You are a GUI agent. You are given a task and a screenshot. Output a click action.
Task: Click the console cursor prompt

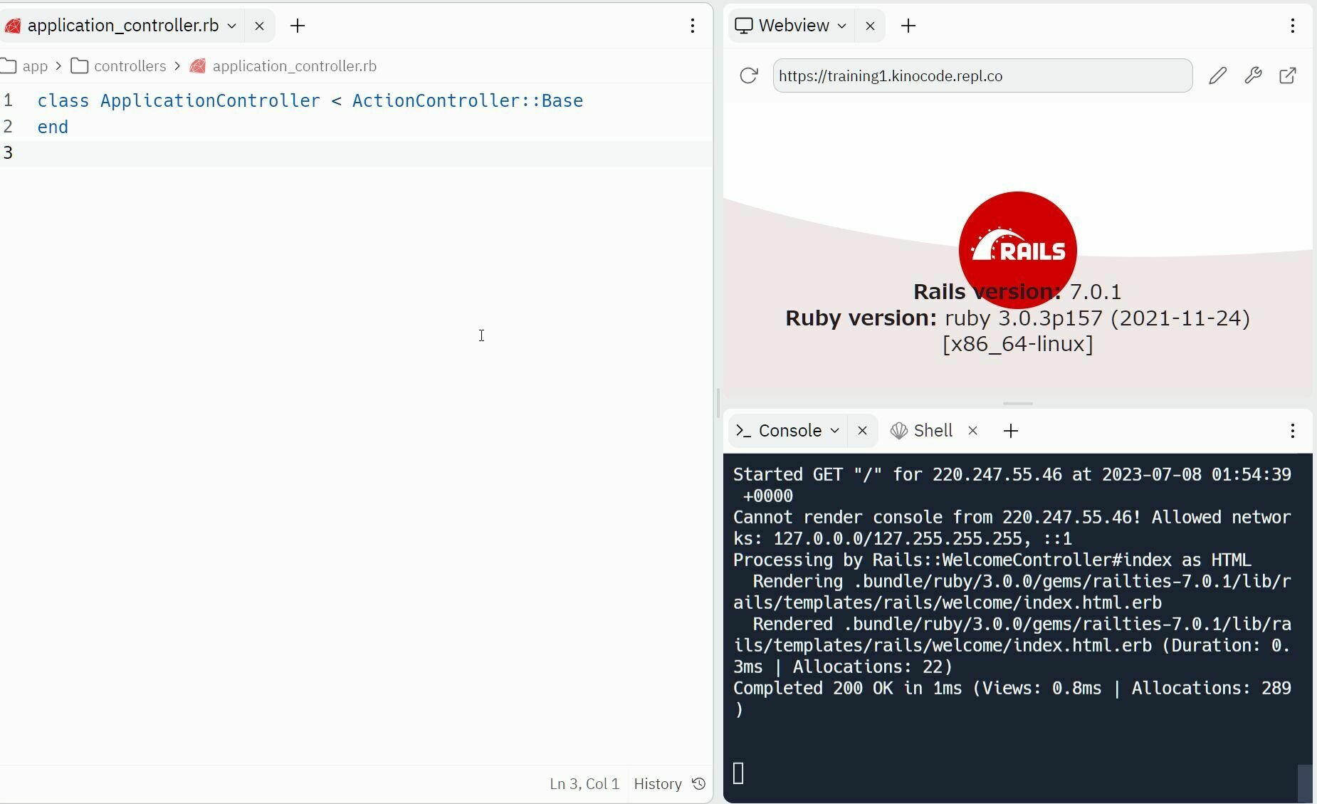coord(738,773)
